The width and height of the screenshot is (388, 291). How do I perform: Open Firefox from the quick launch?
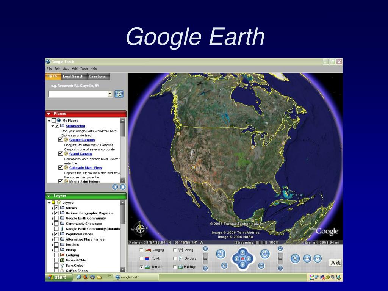pyautogui.click(x=86, y=277)
